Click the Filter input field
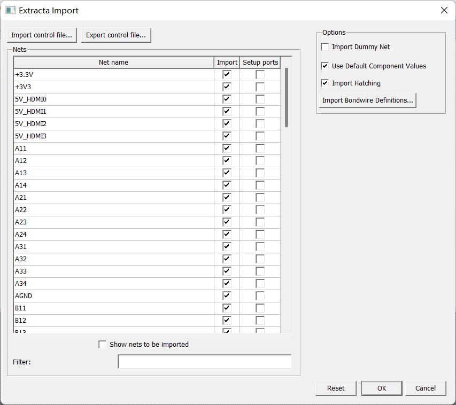Image resolution: width=456 pixels, height=405 pixels. (x=204, y=362)
